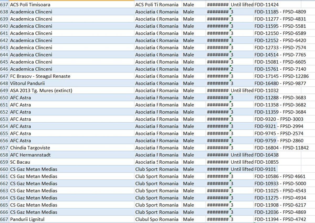Select the cell FDD-12733 - FPSD-7574
The height and width of the screenshot is (223, 315).
pos(280,48)
